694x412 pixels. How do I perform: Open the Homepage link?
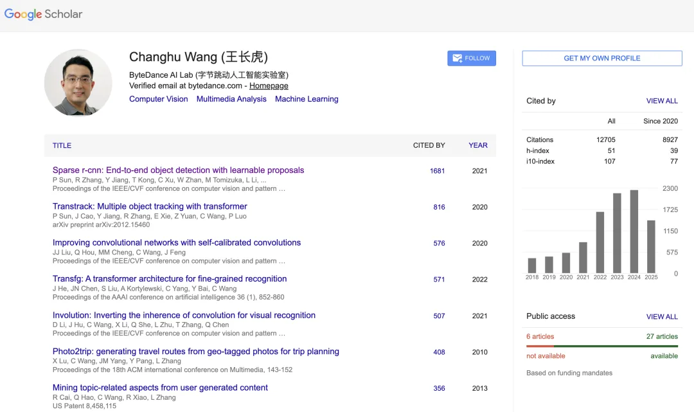coord(269,85)
